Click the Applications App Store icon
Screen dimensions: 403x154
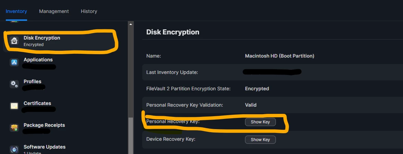pos(14,62)
